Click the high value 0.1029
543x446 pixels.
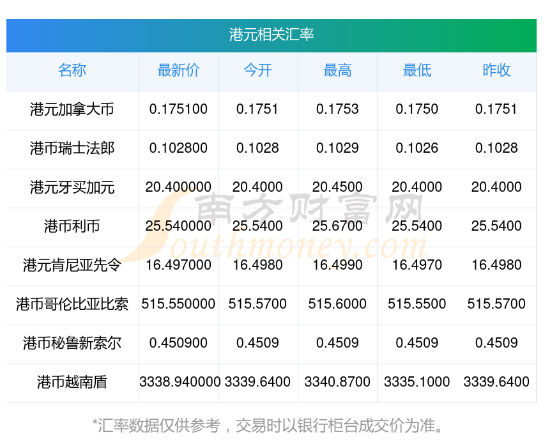coord(337,148)
